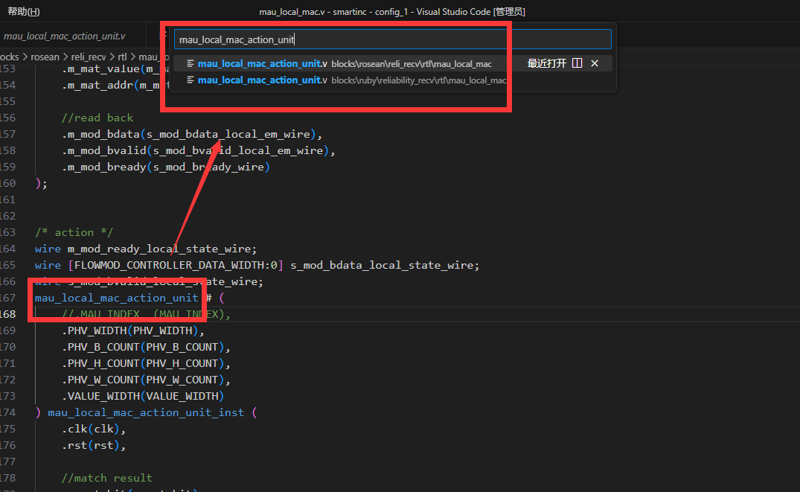The width and height of the screenshot is (800, 492).
Task: Click the '/* action */' comment line
Action: point(74,232)
